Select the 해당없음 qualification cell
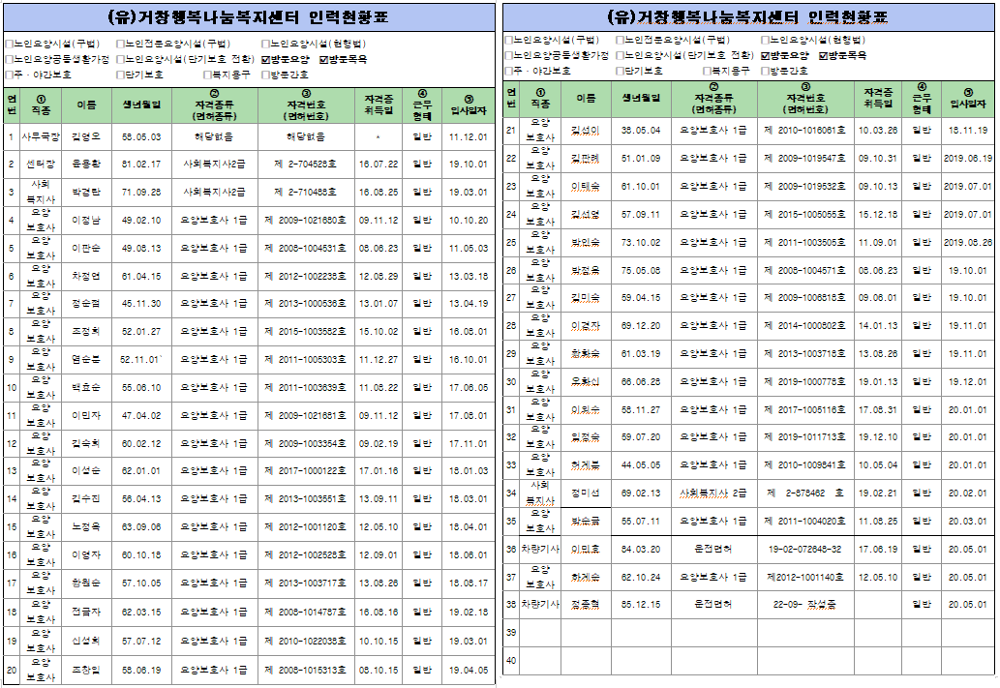The image size is (1000, 688). (x=215, y=137)
